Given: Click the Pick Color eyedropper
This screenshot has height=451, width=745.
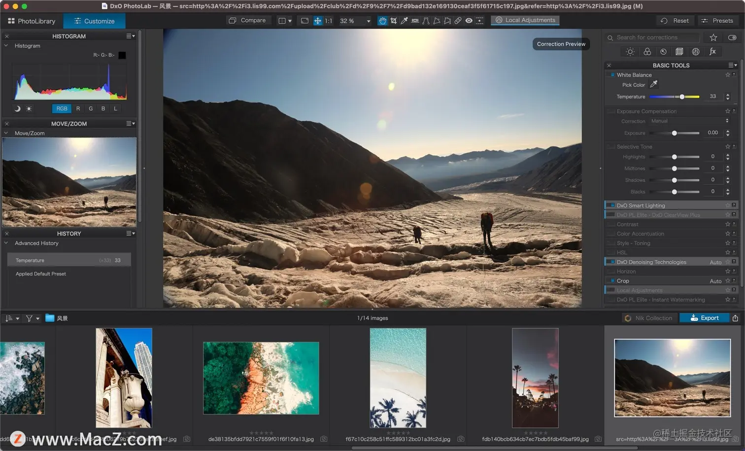Looking at the screenshot, I should pyautogui.click(x=653, y=84).
